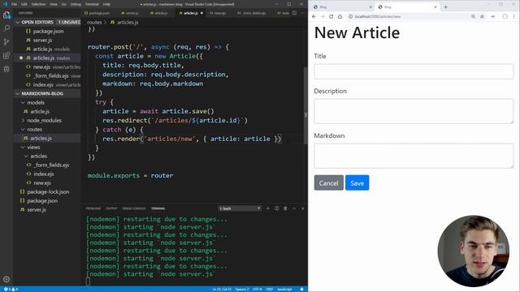Viewport: 520px width, 292px height.
Task: Collapse the articles folder under views
Action: [x=38, y=156]
